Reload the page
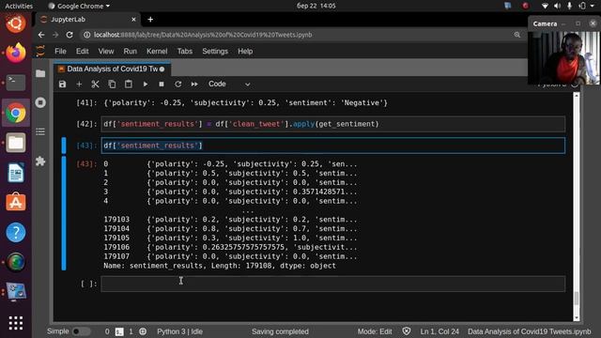This screenshot has height=338, width=601. click(69, 35)
